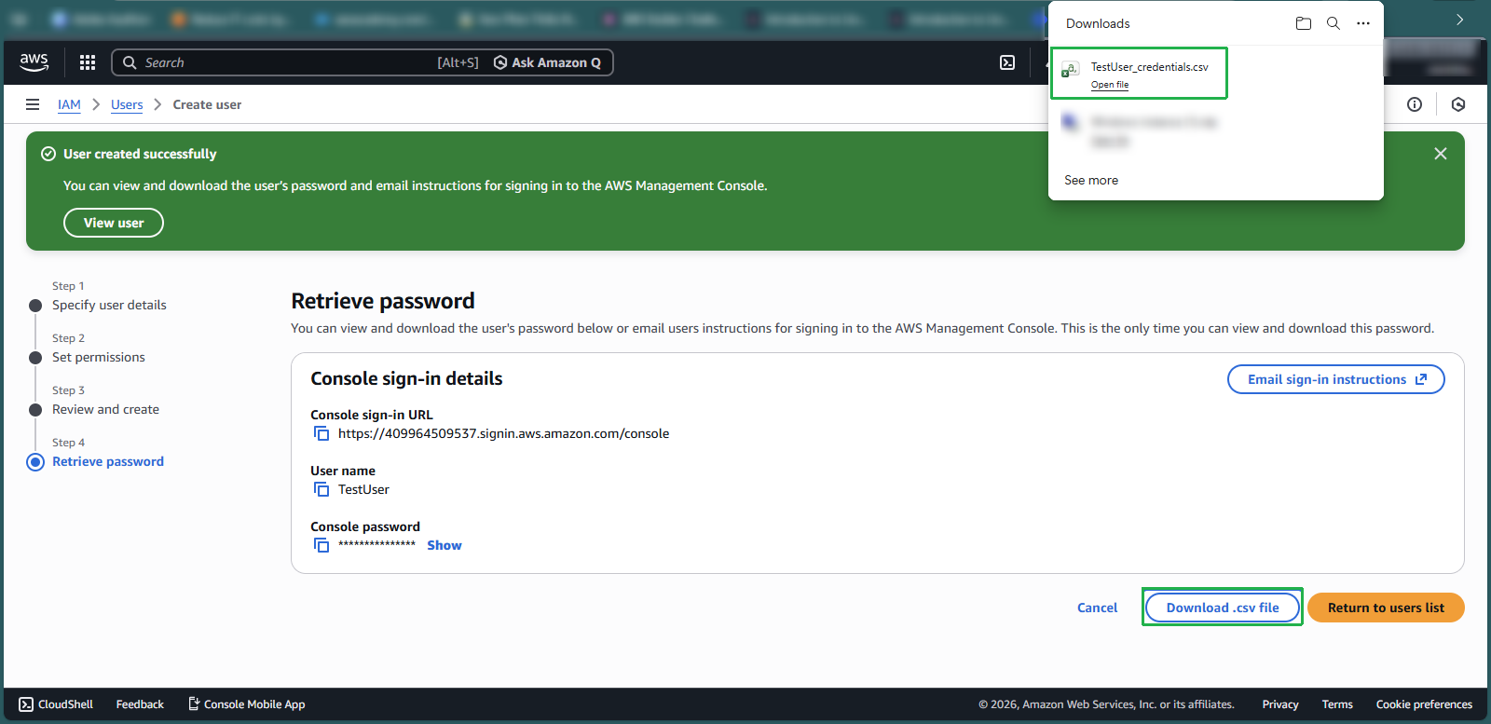Show the hidden console password
This screenshot has width=1491, height=724.
point(445,545)
